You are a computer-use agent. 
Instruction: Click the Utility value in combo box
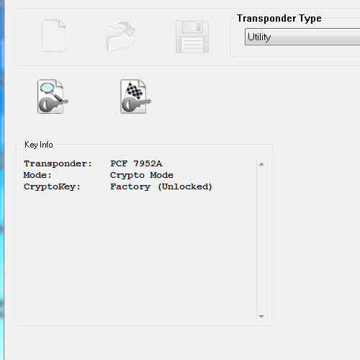(259, 37)
